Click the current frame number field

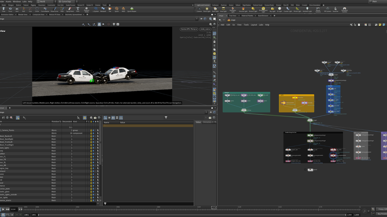(13, 209)
